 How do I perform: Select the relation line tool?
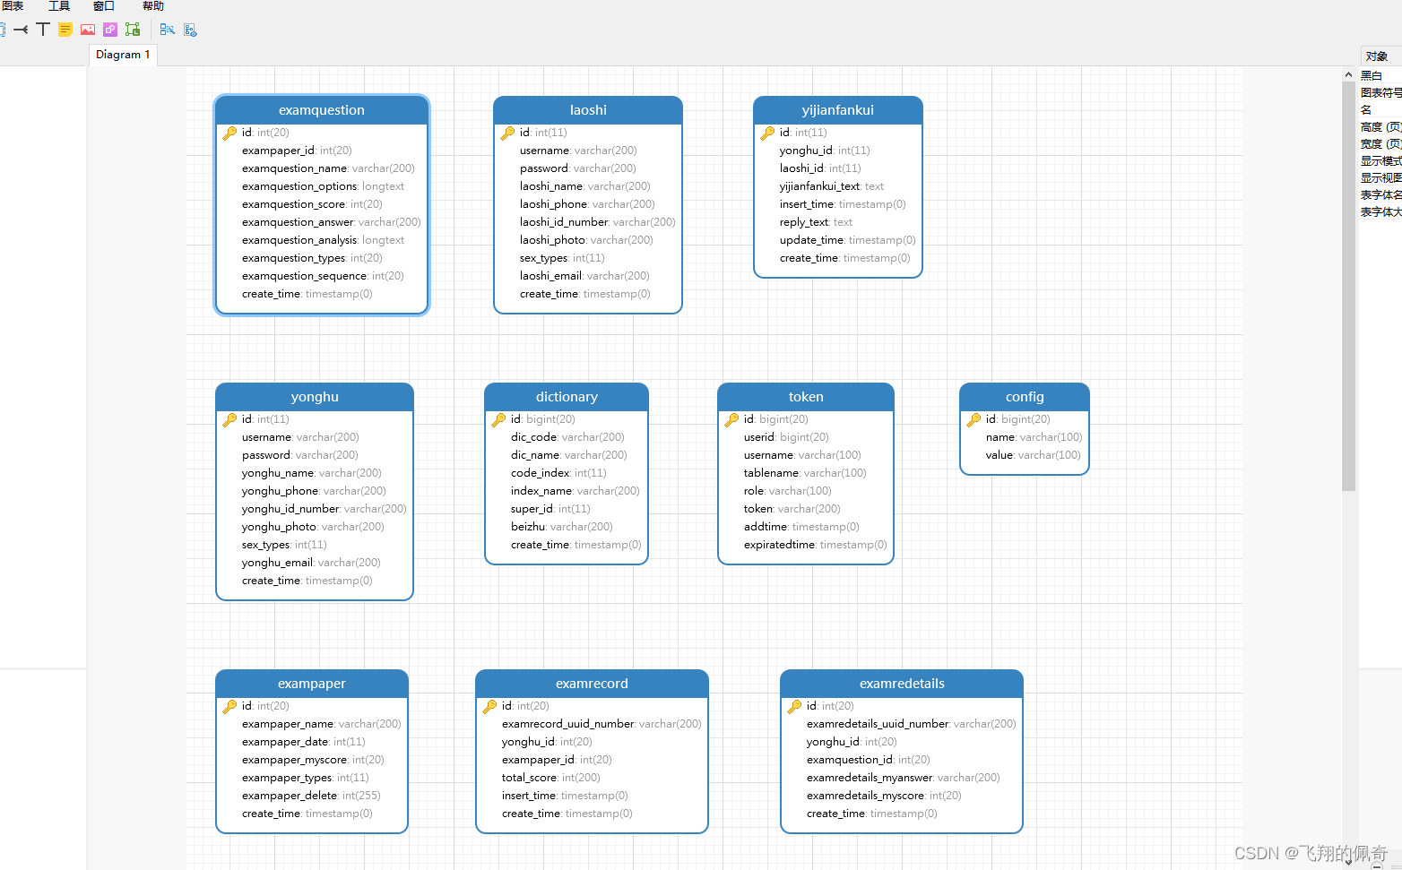21,30
